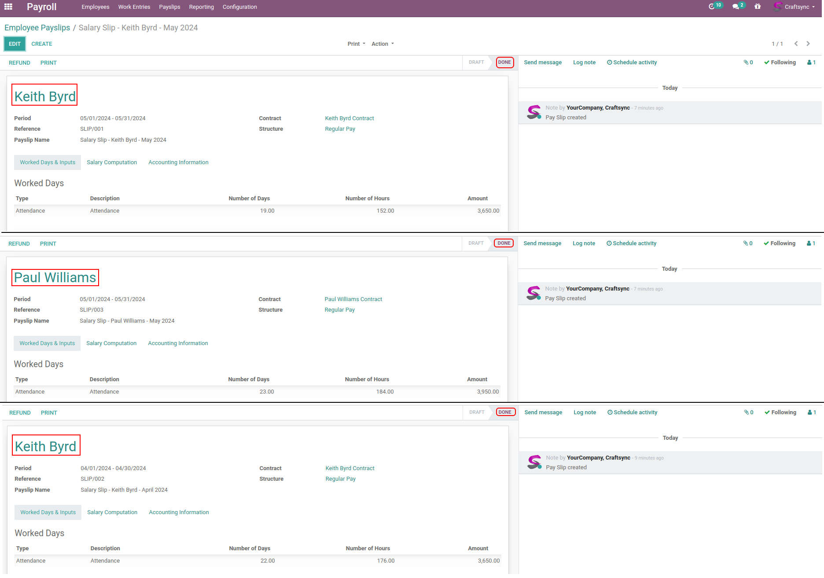
Task: Click the DONE status in first payslip
Action: (x=504, y=63)
